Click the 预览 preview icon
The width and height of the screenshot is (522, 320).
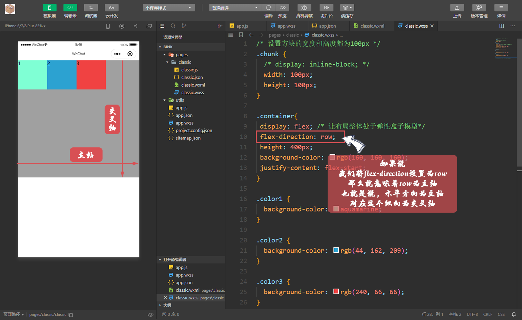tap(282, 7)
